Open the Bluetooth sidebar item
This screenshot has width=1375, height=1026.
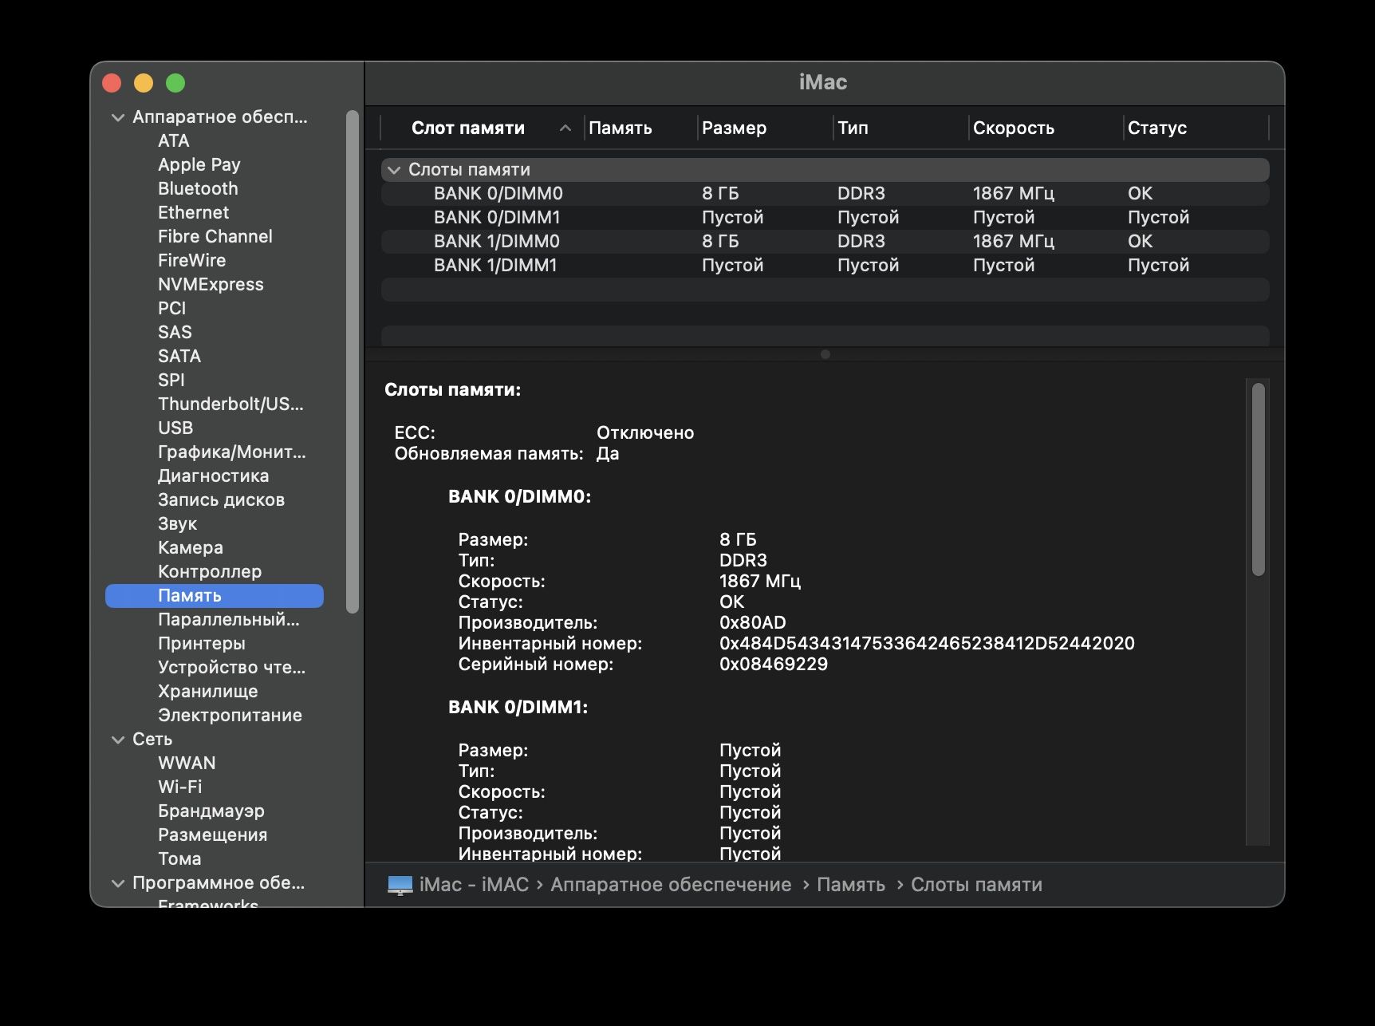click(x=198, y=189)
